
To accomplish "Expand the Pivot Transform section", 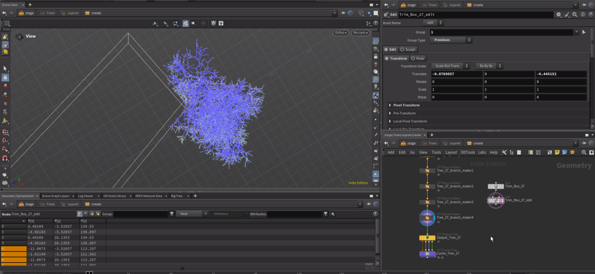I will [405, 105].
